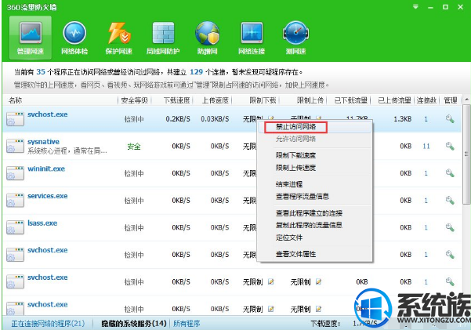Choose 复制此程序的流量信息 menu entry
This screenshot has width=471, height=330.
(x=309, y=225)
